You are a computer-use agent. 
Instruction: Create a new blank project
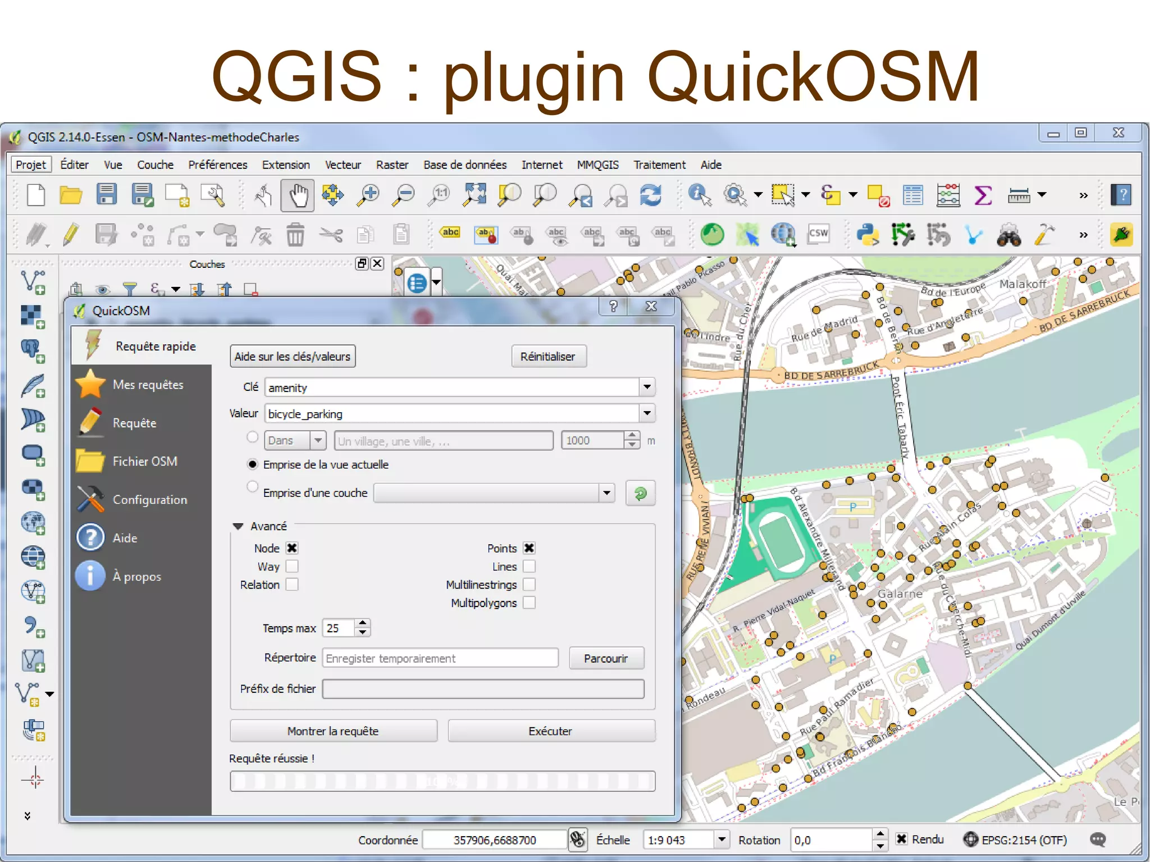(36, 195)
